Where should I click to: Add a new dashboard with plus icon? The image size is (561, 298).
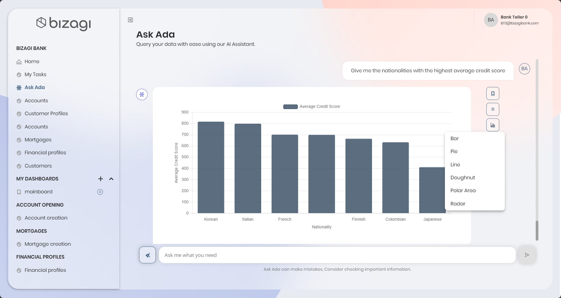(x=101, y=179)
